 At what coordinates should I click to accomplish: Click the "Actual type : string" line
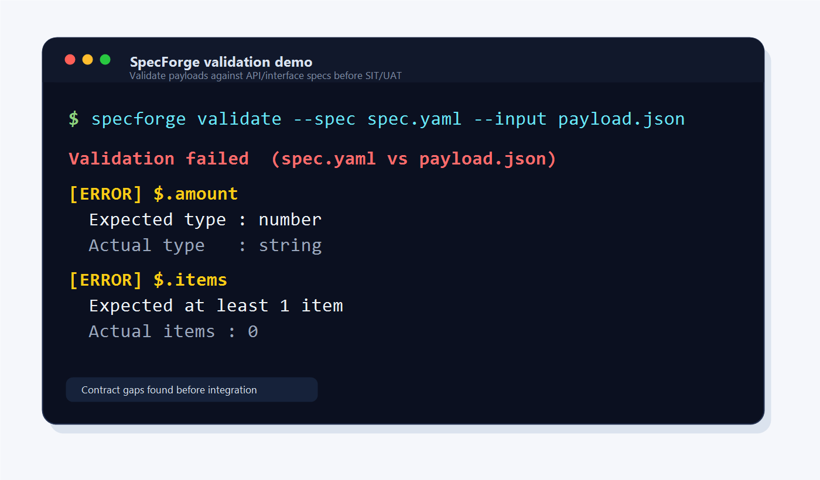[x=205, y=245]
